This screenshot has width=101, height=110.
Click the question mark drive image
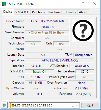tap(83, 30)
